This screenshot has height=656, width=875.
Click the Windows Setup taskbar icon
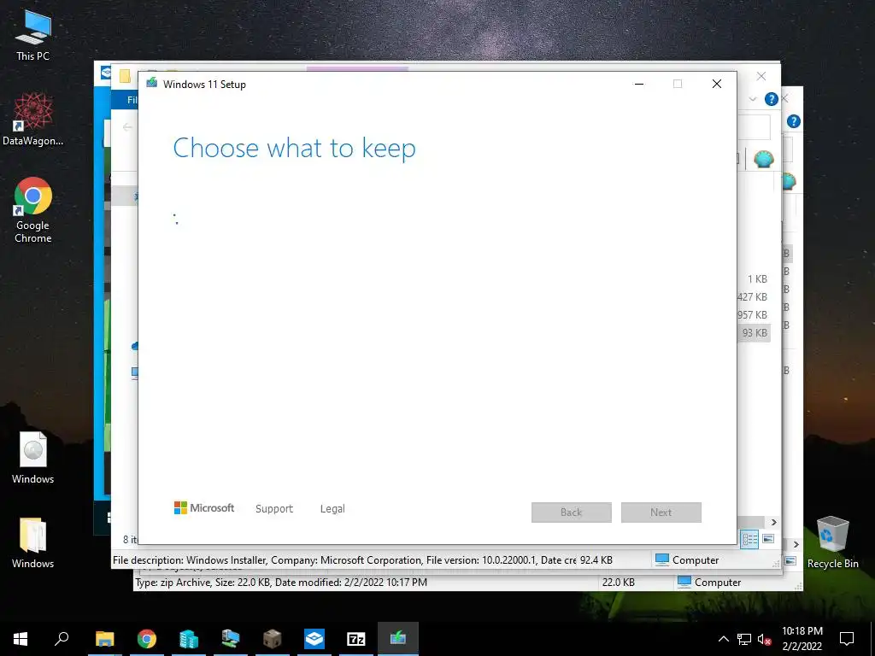click(x=398, y=638)
